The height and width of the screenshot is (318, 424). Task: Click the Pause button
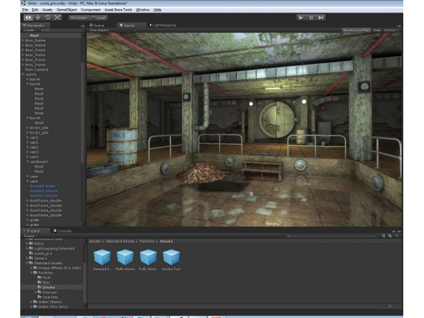tap(311, 17)
